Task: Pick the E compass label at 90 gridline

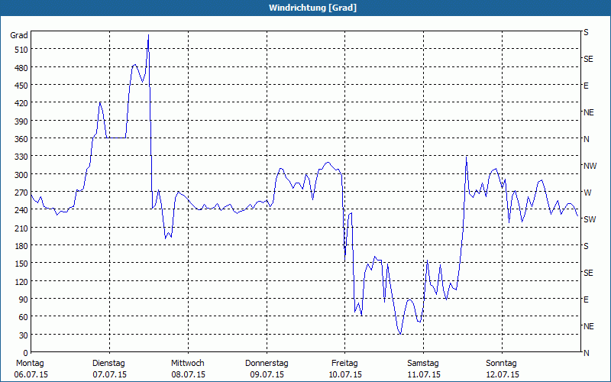Action: (x=586, y=299)
